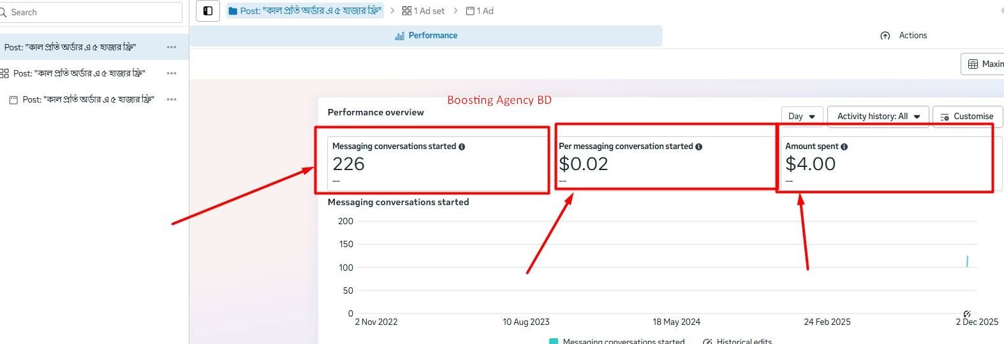Screen dimensions: 1004x344
Task: Click info icon beside Amount spent
Action: [845, 147]
